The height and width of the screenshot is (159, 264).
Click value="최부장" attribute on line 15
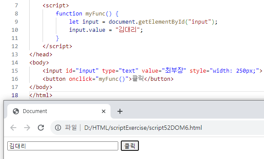click(x=164, y=70)
